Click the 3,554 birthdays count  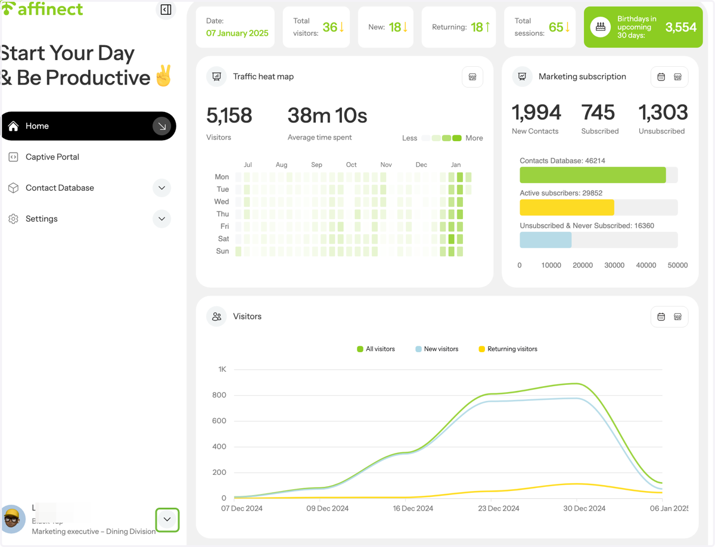[x=680, y=27]
